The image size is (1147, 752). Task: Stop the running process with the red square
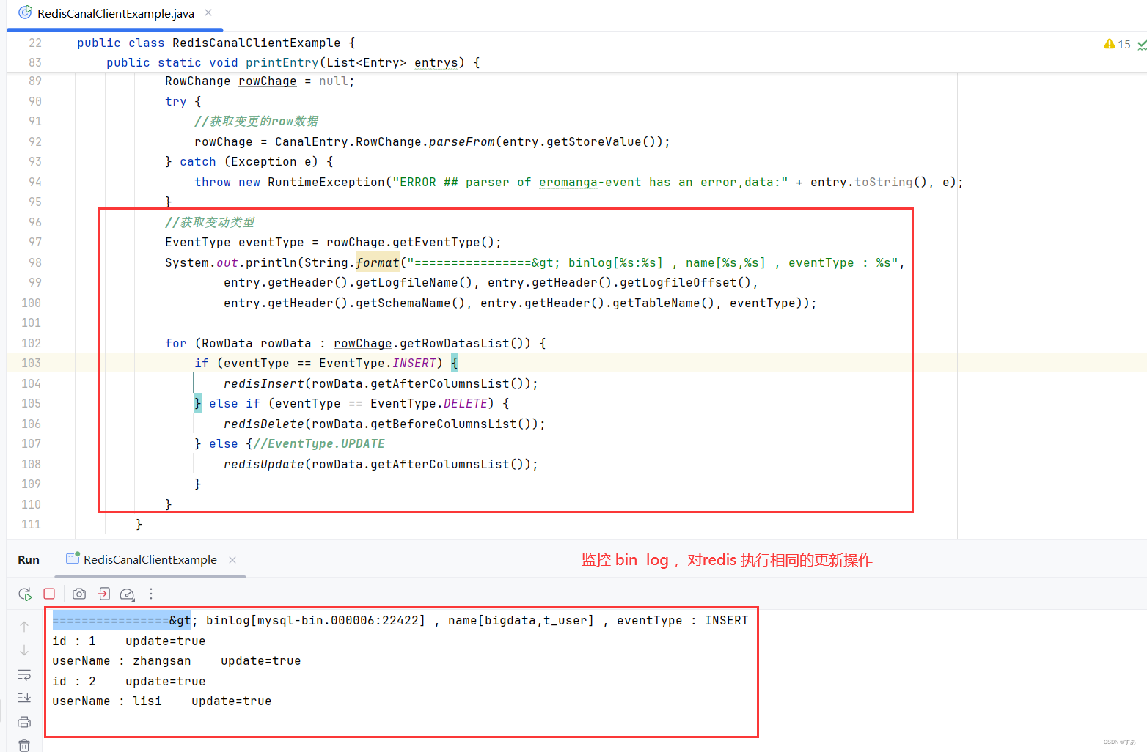click(49, 594)
